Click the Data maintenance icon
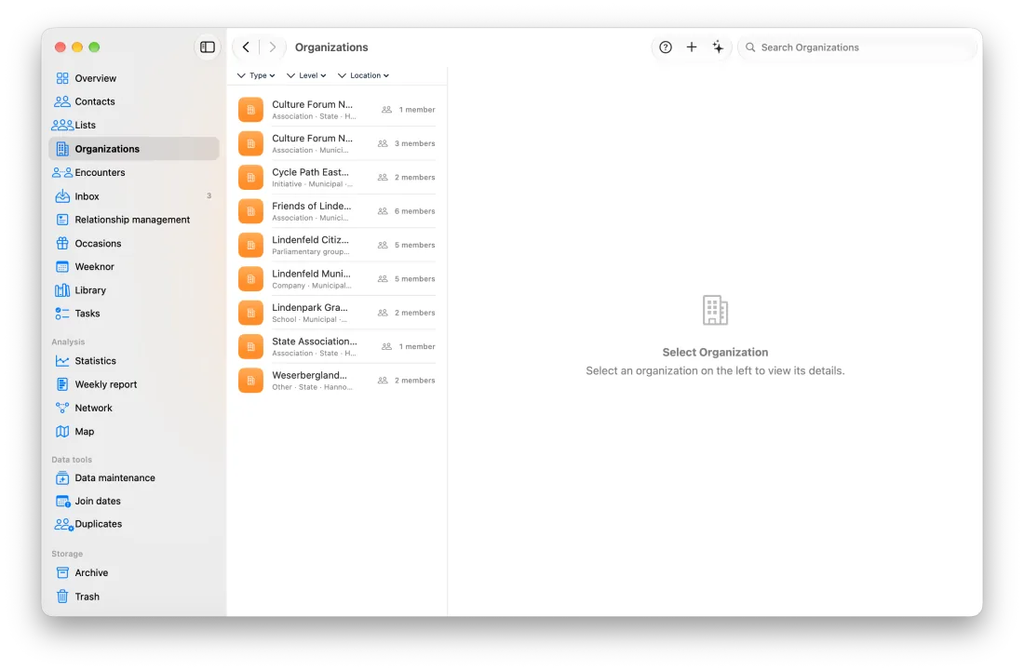Viewport: 1024px width, 671px height. 62,478
